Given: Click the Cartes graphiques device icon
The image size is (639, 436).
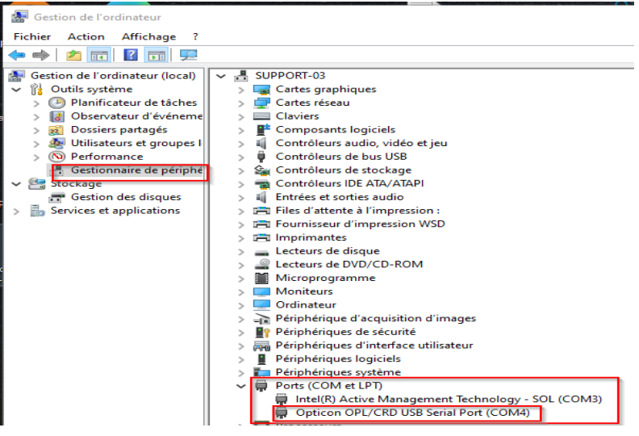Looking at the screenshot, I should pos(261,89).
